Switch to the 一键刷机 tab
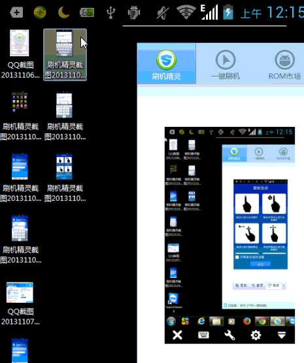This screenshot has width=304, height=363. coord(226,64)
